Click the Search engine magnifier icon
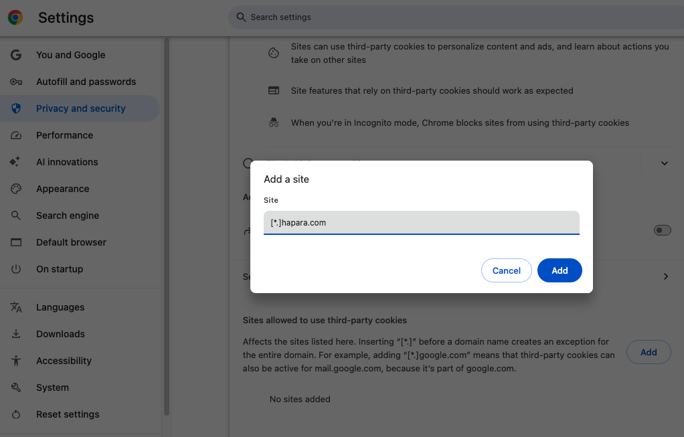684x437 pixels. point(16,215)
